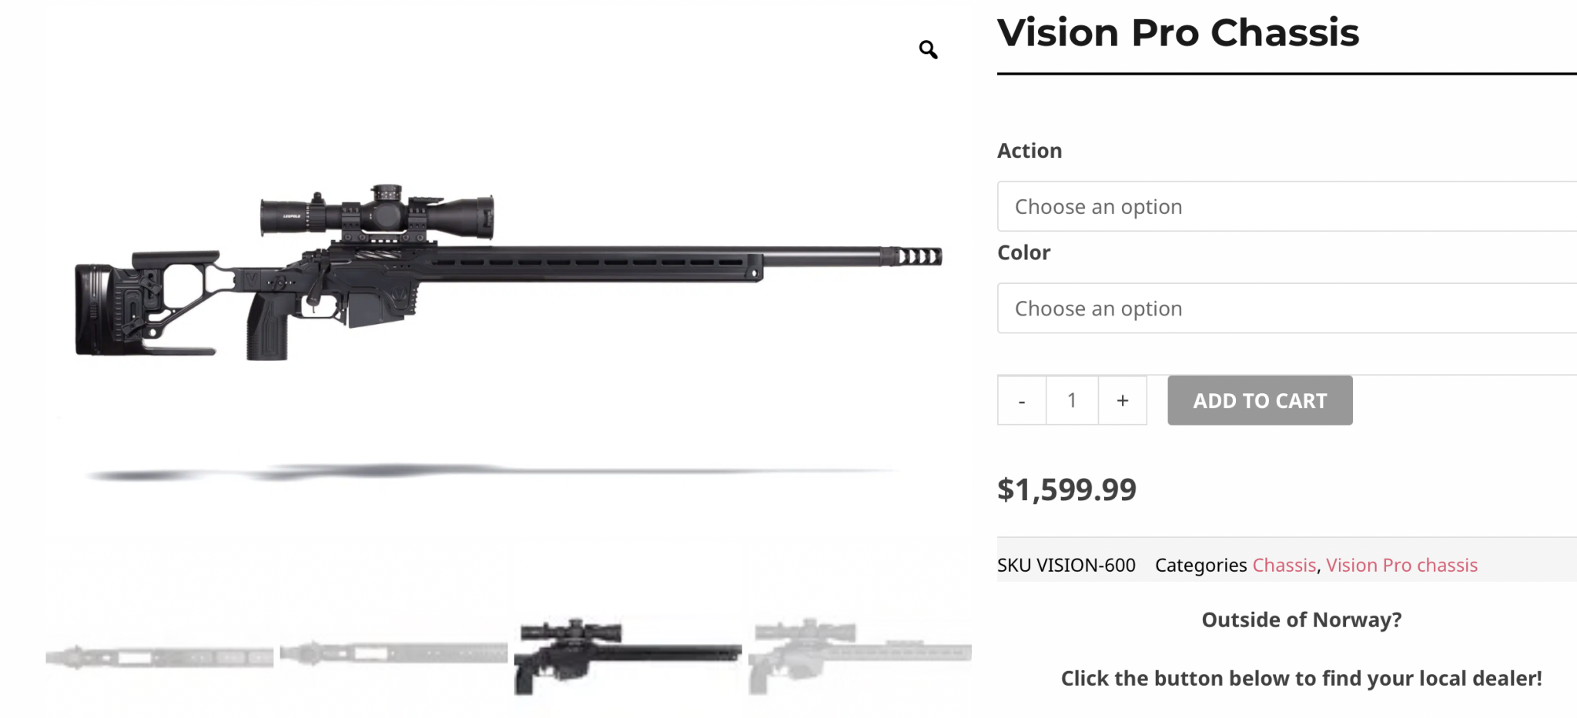
Task: Select the black scoped rifle thumbnail
Action: click(x=628, y=655)
